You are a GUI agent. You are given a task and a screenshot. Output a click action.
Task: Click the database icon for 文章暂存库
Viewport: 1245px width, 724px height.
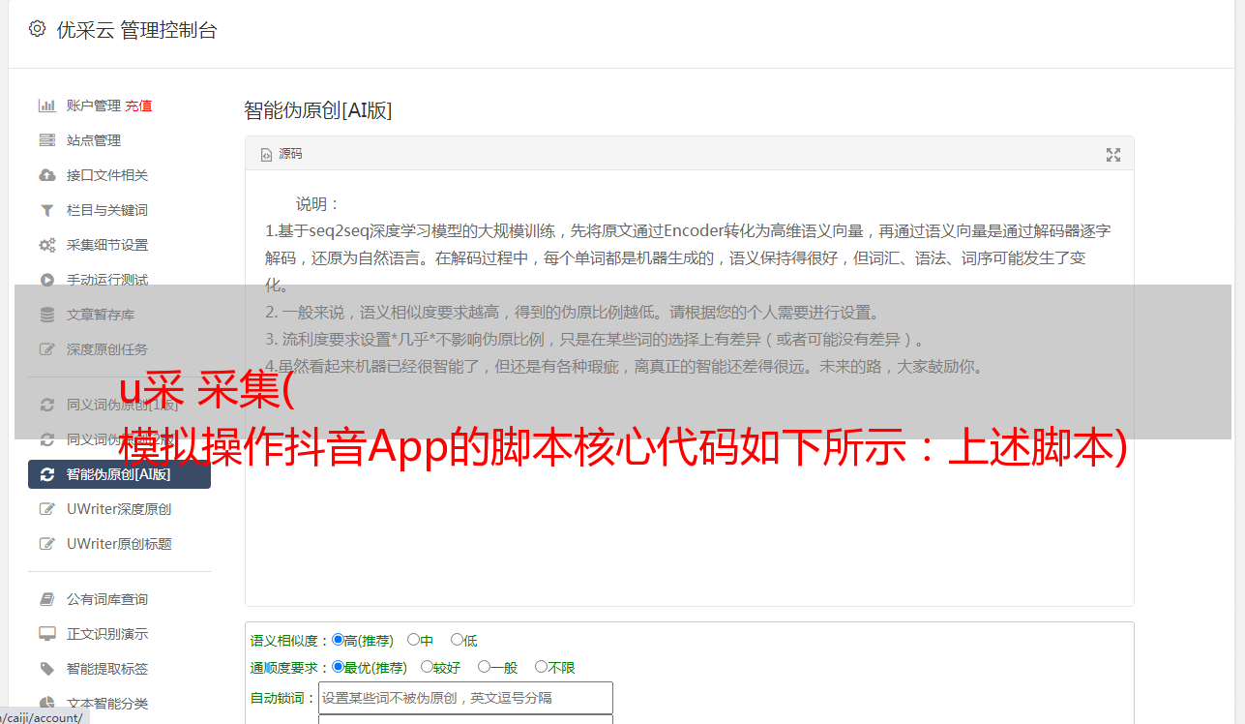(x=46, y=315)
